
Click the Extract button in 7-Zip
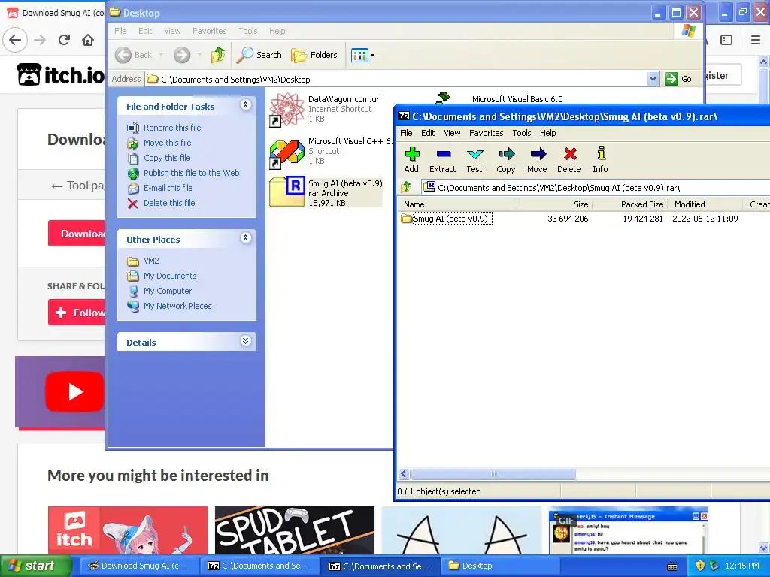click(442, 160)
